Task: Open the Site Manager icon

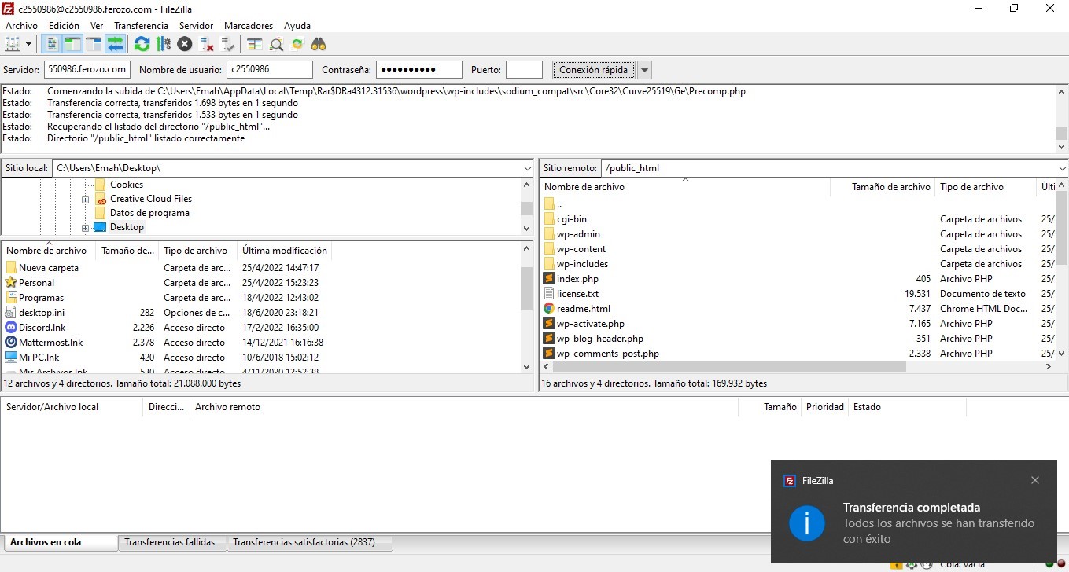Action: pyautogui.click(x=13, y=44)
